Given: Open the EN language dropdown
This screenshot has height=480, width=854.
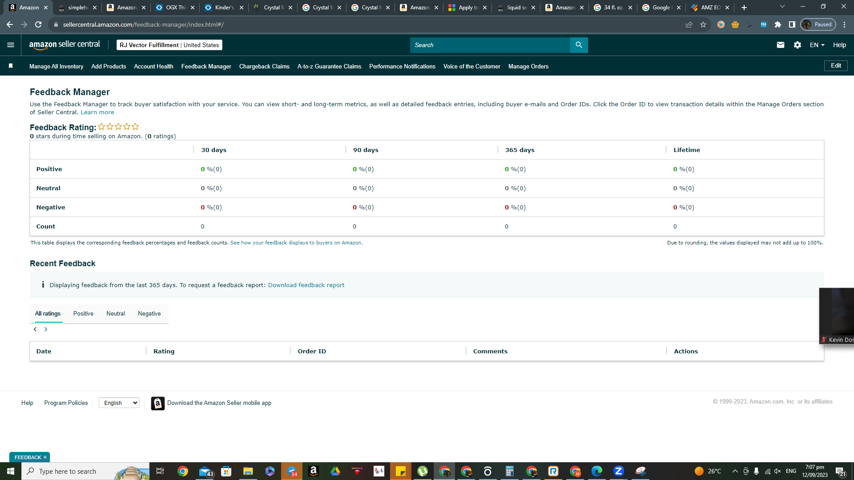Looking at the screenshot, I should (x=817, y=45).
